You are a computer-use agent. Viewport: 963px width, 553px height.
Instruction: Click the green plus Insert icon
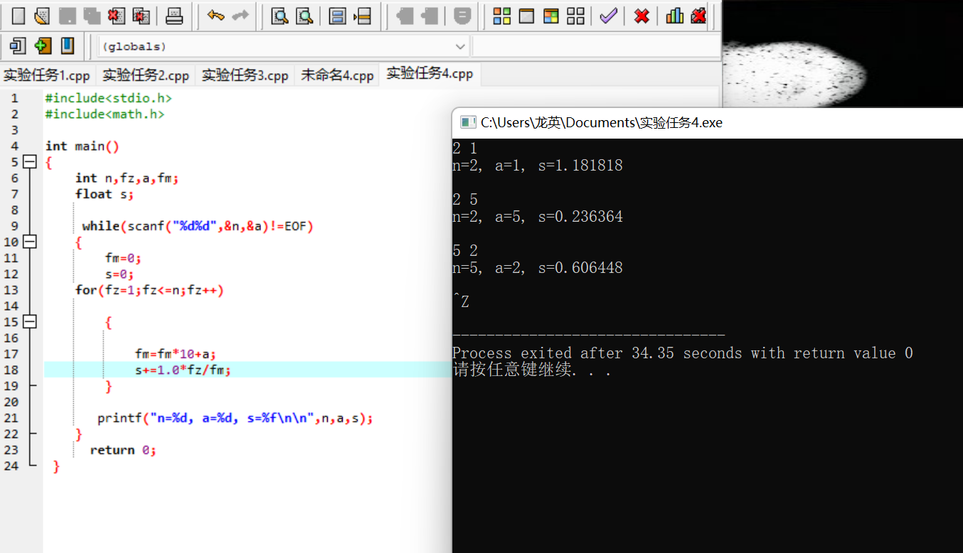click(43, 46)
